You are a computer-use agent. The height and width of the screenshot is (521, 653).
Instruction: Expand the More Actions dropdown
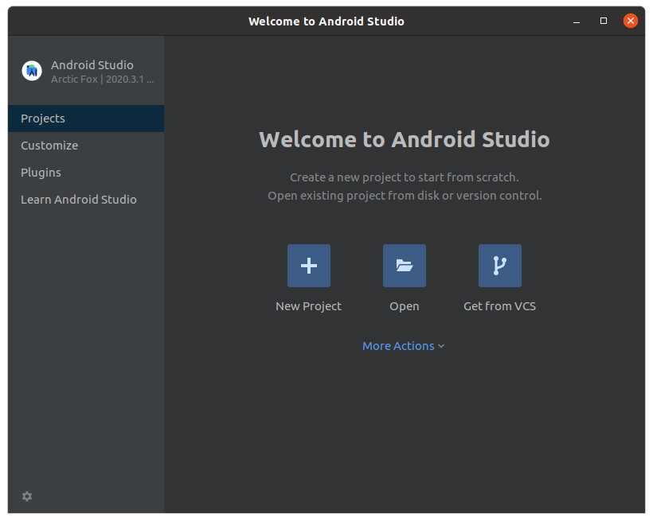pos(403,346)
